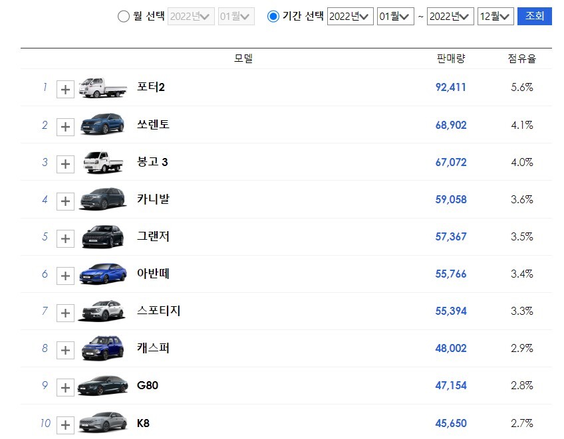Open the 쏘렌토 model link

pos(153,125)
